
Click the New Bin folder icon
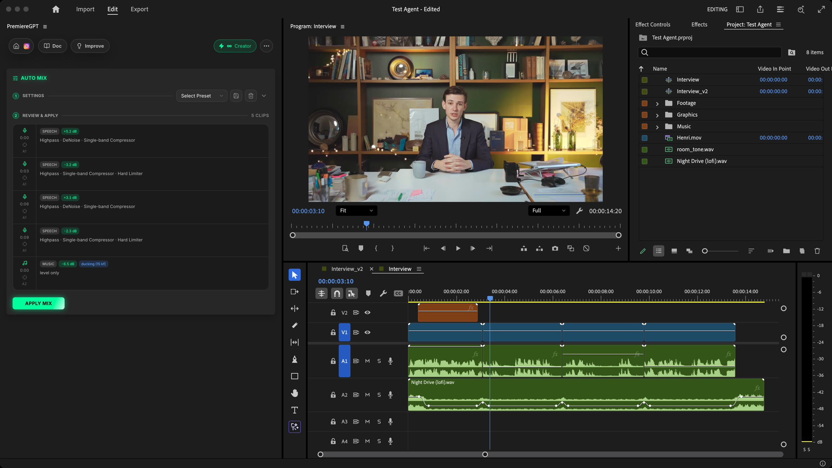point(786,251)
